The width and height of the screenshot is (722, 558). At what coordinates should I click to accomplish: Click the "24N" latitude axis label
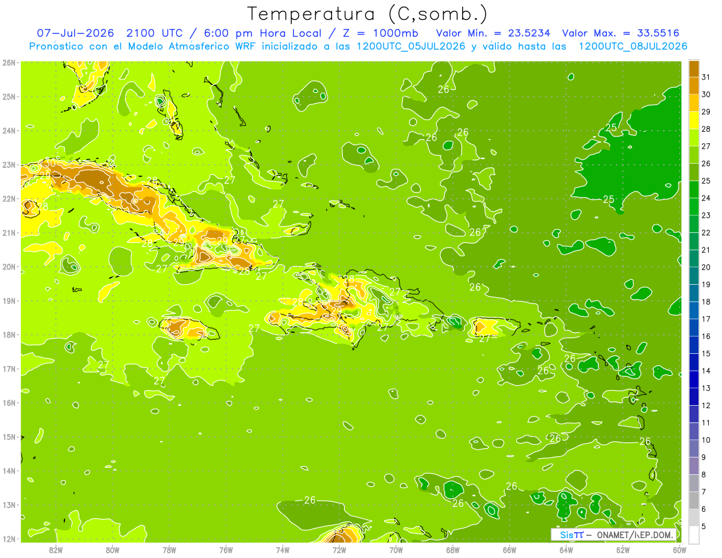(x=9, y=131)
